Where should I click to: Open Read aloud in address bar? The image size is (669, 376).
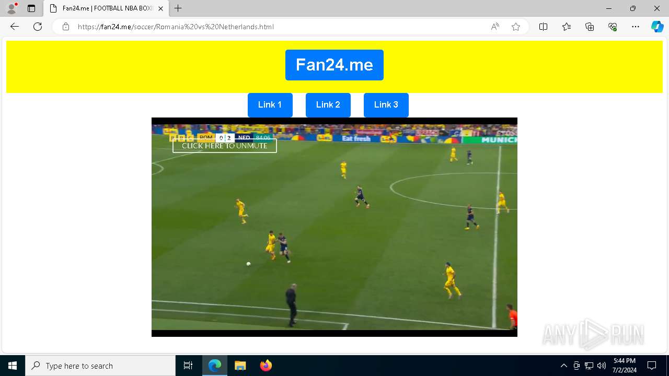pos(495,27)
